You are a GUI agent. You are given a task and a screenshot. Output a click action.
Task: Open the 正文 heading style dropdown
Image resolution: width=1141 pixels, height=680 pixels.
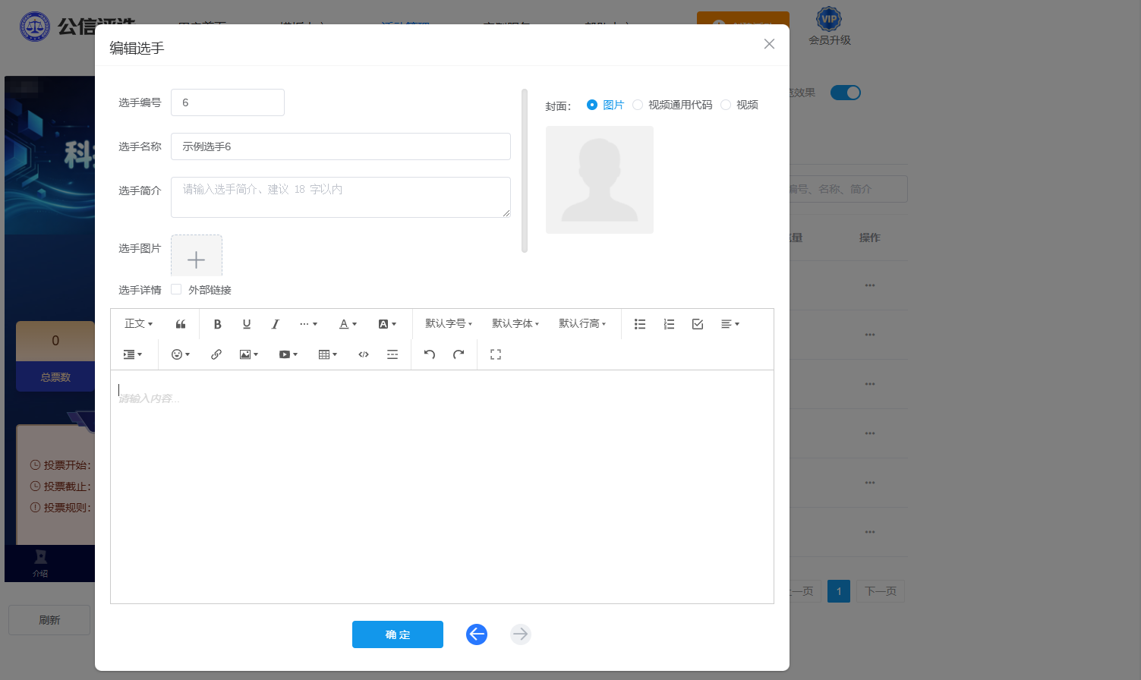point(139,324)
